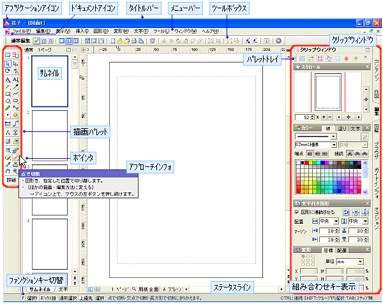383x306 pixels.
Task: Expand palette tray overflow chevron
Action: [x=366, y=57]
